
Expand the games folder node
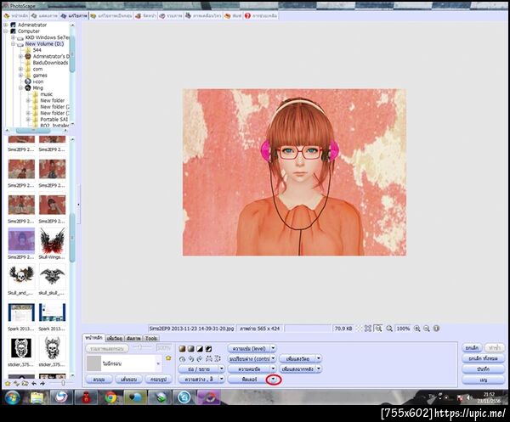pos(20,76)
